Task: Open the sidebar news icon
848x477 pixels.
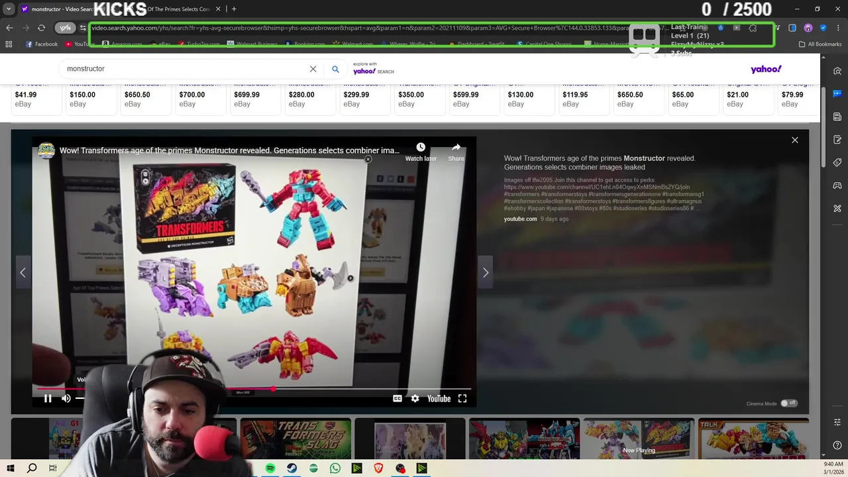Action: point(837,117)
